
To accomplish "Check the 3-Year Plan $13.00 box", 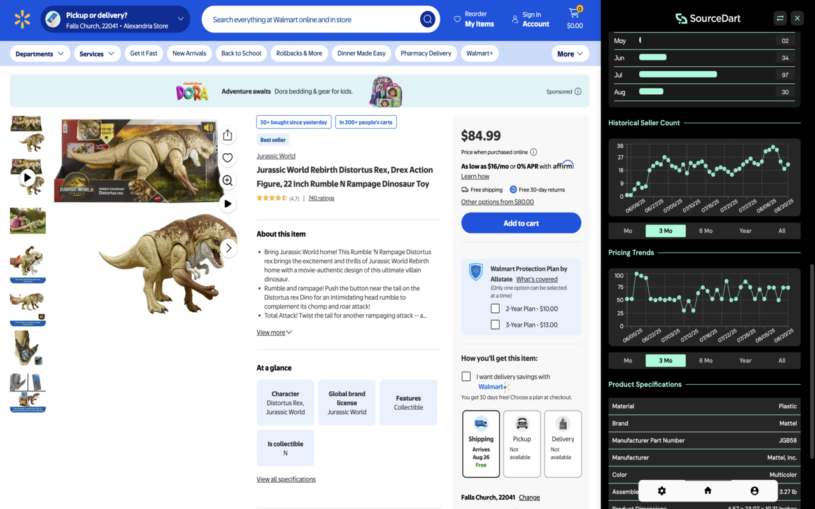I will click(x=495, y=324).
